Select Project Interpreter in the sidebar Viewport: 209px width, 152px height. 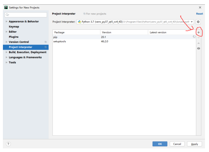(x=26, y=47)
